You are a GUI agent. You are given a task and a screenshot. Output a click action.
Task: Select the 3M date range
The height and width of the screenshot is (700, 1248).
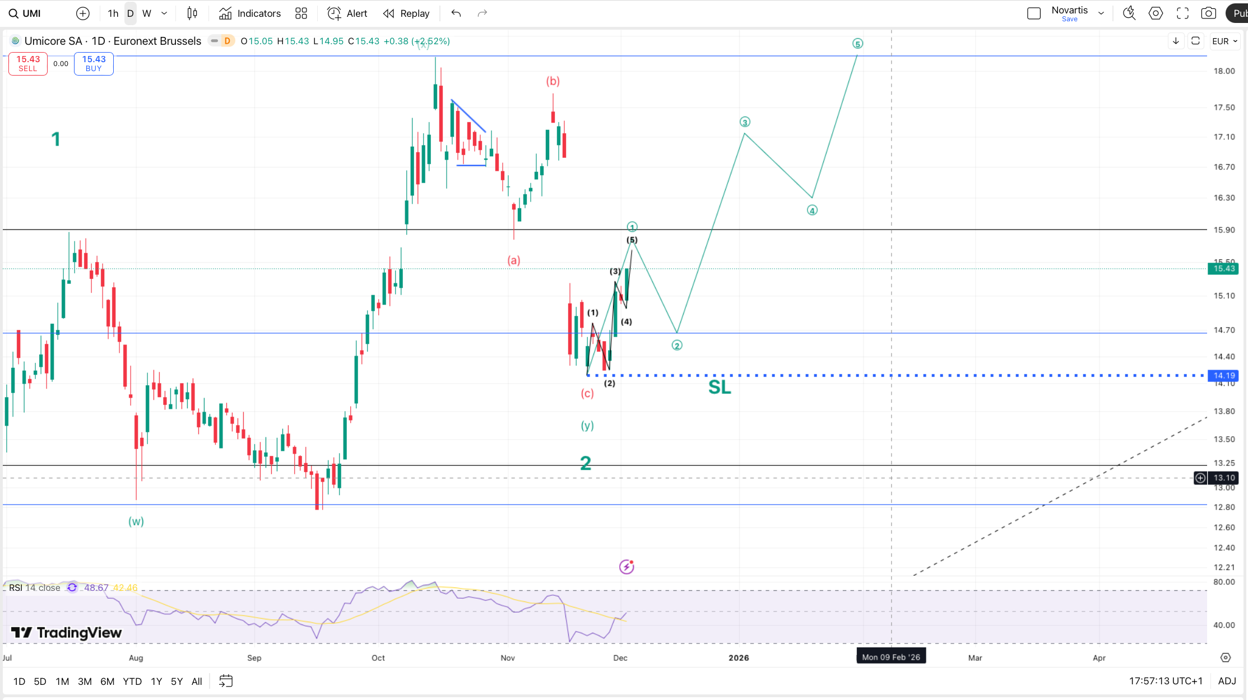(85, 682)
